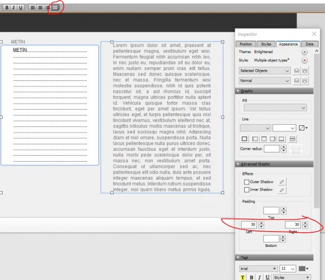This screenshot has width=325, height=280.
Task: Decrease the Left padding value
Action: 262,227
